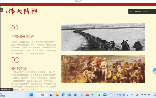The height and width of the screenshot is (98, 156).
Task: Open the Windows Start menu
Action: (31, 95)
